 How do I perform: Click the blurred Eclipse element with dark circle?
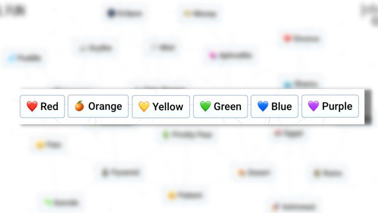point(125,13)
